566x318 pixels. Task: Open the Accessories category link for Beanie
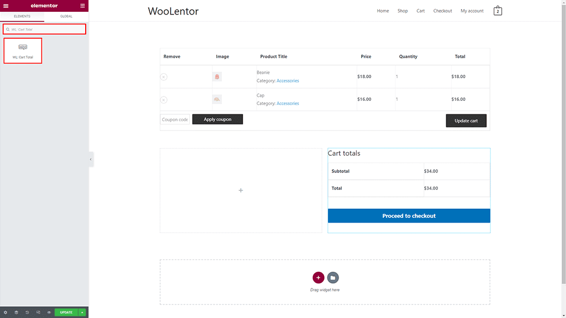[287, 80]
